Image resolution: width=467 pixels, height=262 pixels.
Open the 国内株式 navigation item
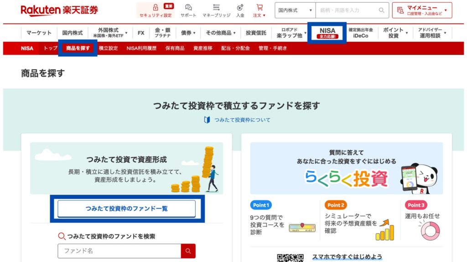click(x=73, y=33)
